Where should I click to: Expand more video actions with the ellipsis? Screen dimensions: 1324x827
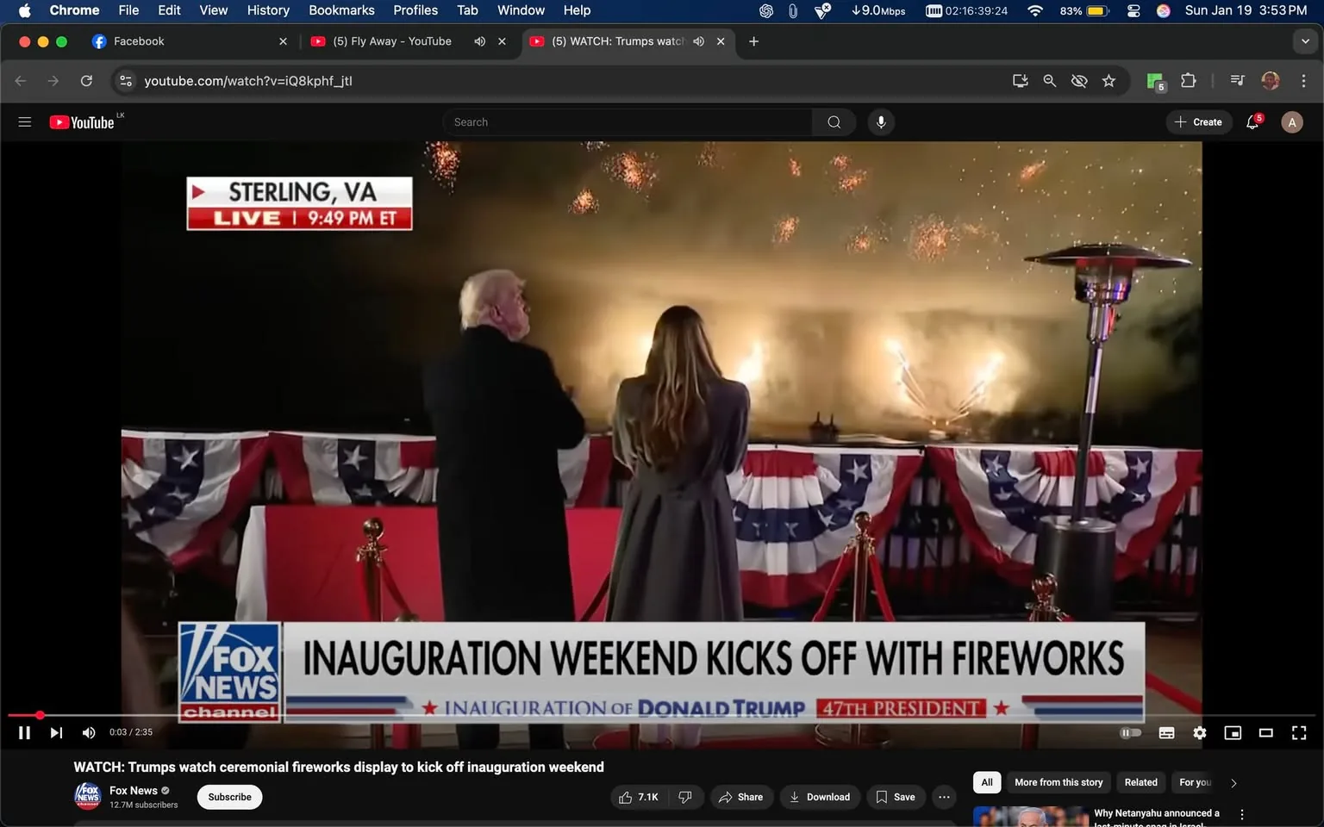click(943, 797)
